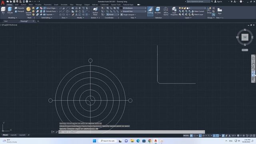
Task: Click the Undo arrow in Quick Access toolbar
Action: click(30, 2)
